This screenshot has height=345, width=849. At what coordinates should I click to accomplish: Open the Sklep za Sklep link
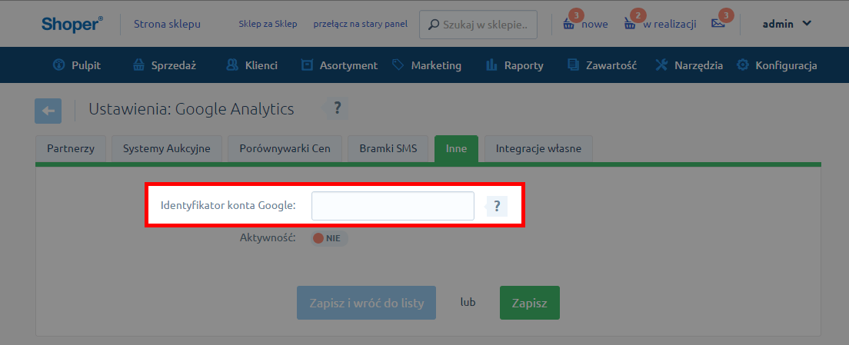pos(268,25)
